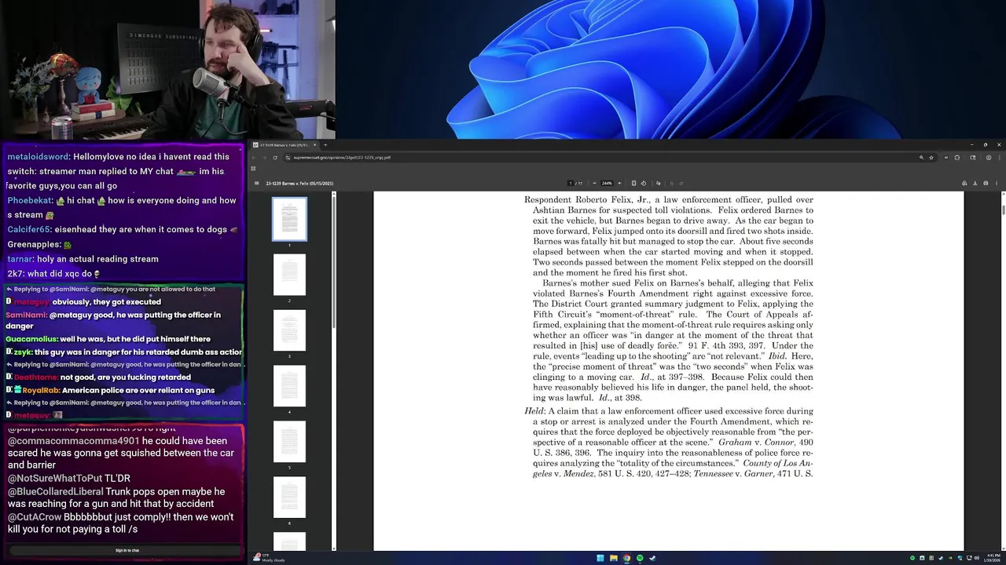Screen dimensions: 1006x565
Task: Click 'Graham v. Connor' citation text
Action: (755, 443)
